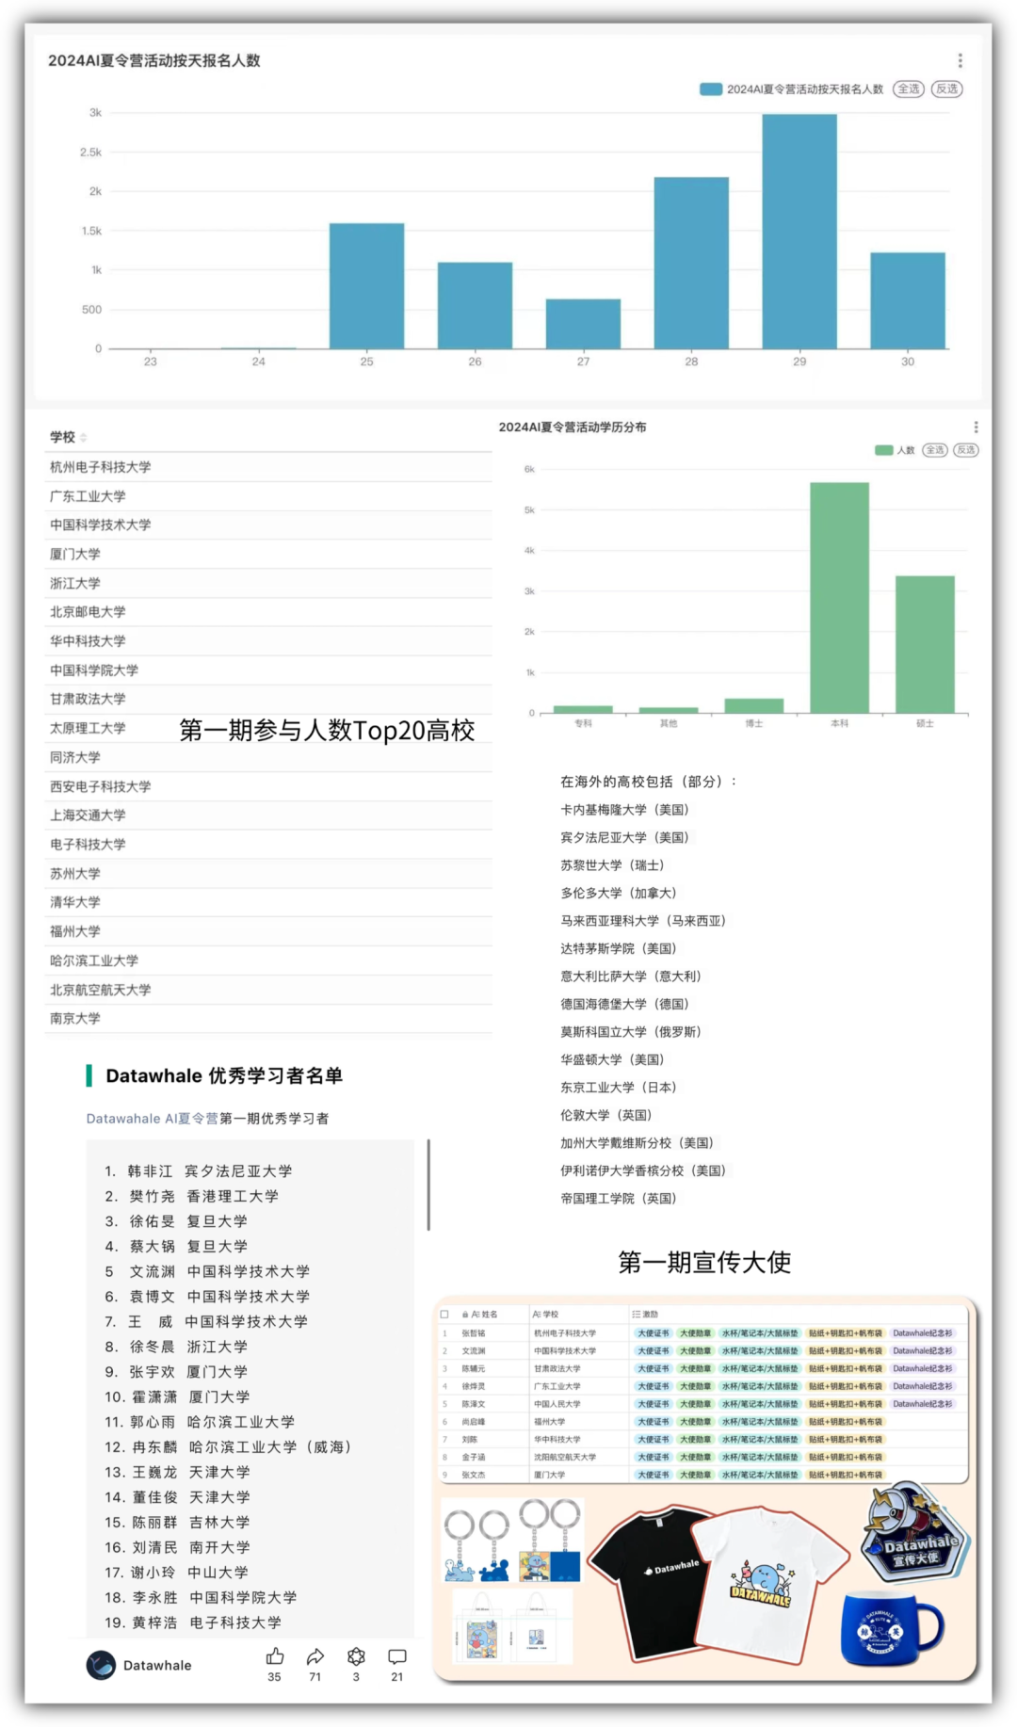Select the 上海交通大学 row
The width and height of the screenshot is (1017, 1727).
coord(268,815)
